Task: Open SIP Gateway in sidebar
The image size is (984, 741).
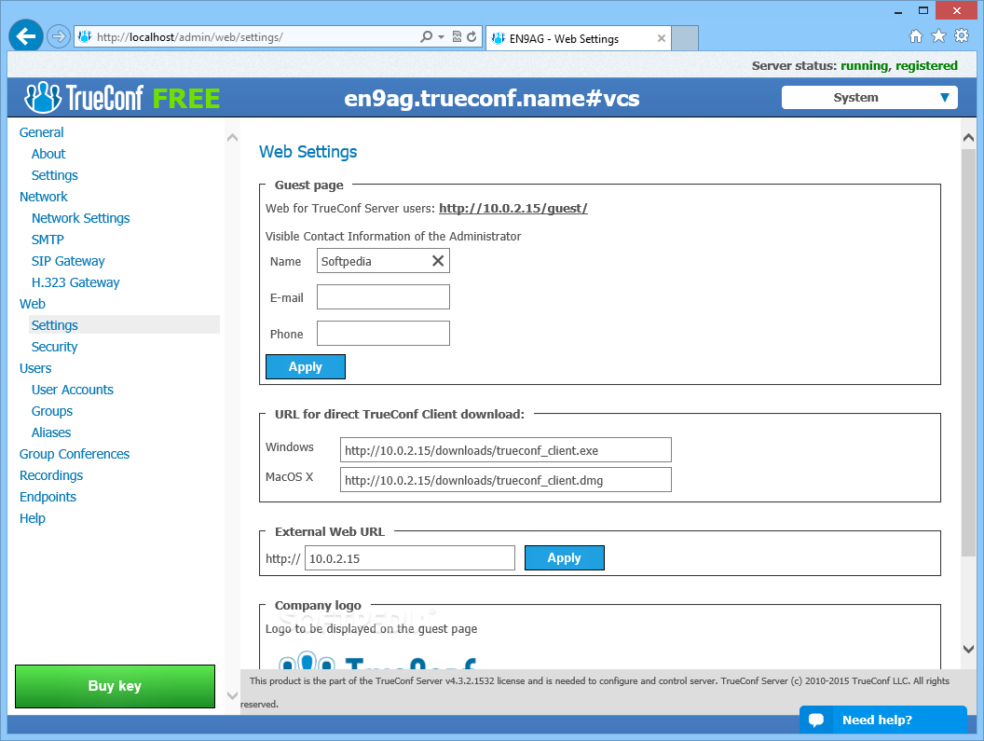Action: (x=68, y=261)
